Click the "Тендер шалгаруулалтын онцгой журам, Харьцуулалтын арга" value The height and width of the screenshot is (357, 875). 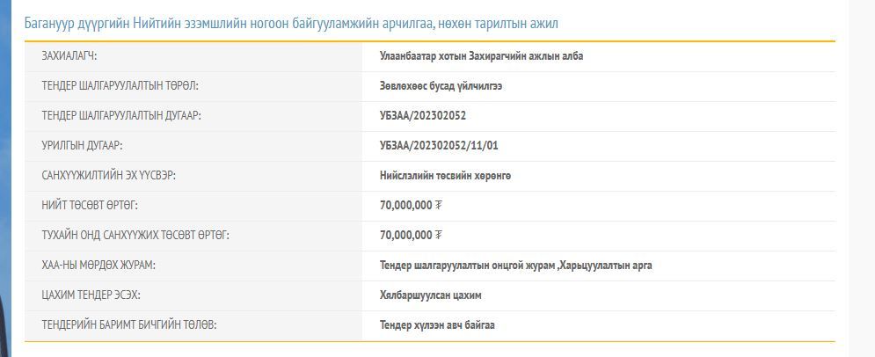[515, 266]
